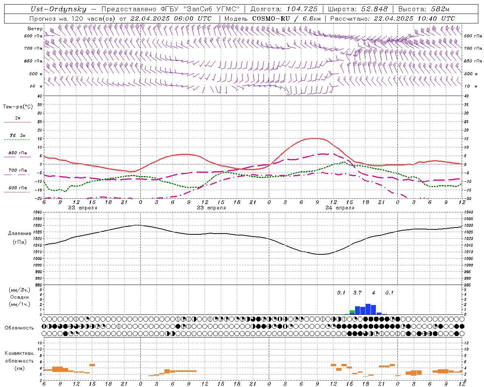Image resolution: width=484 pixels, height=387 pixels.
Task: Click the date label 22 апреля
Action: point(82,208)
